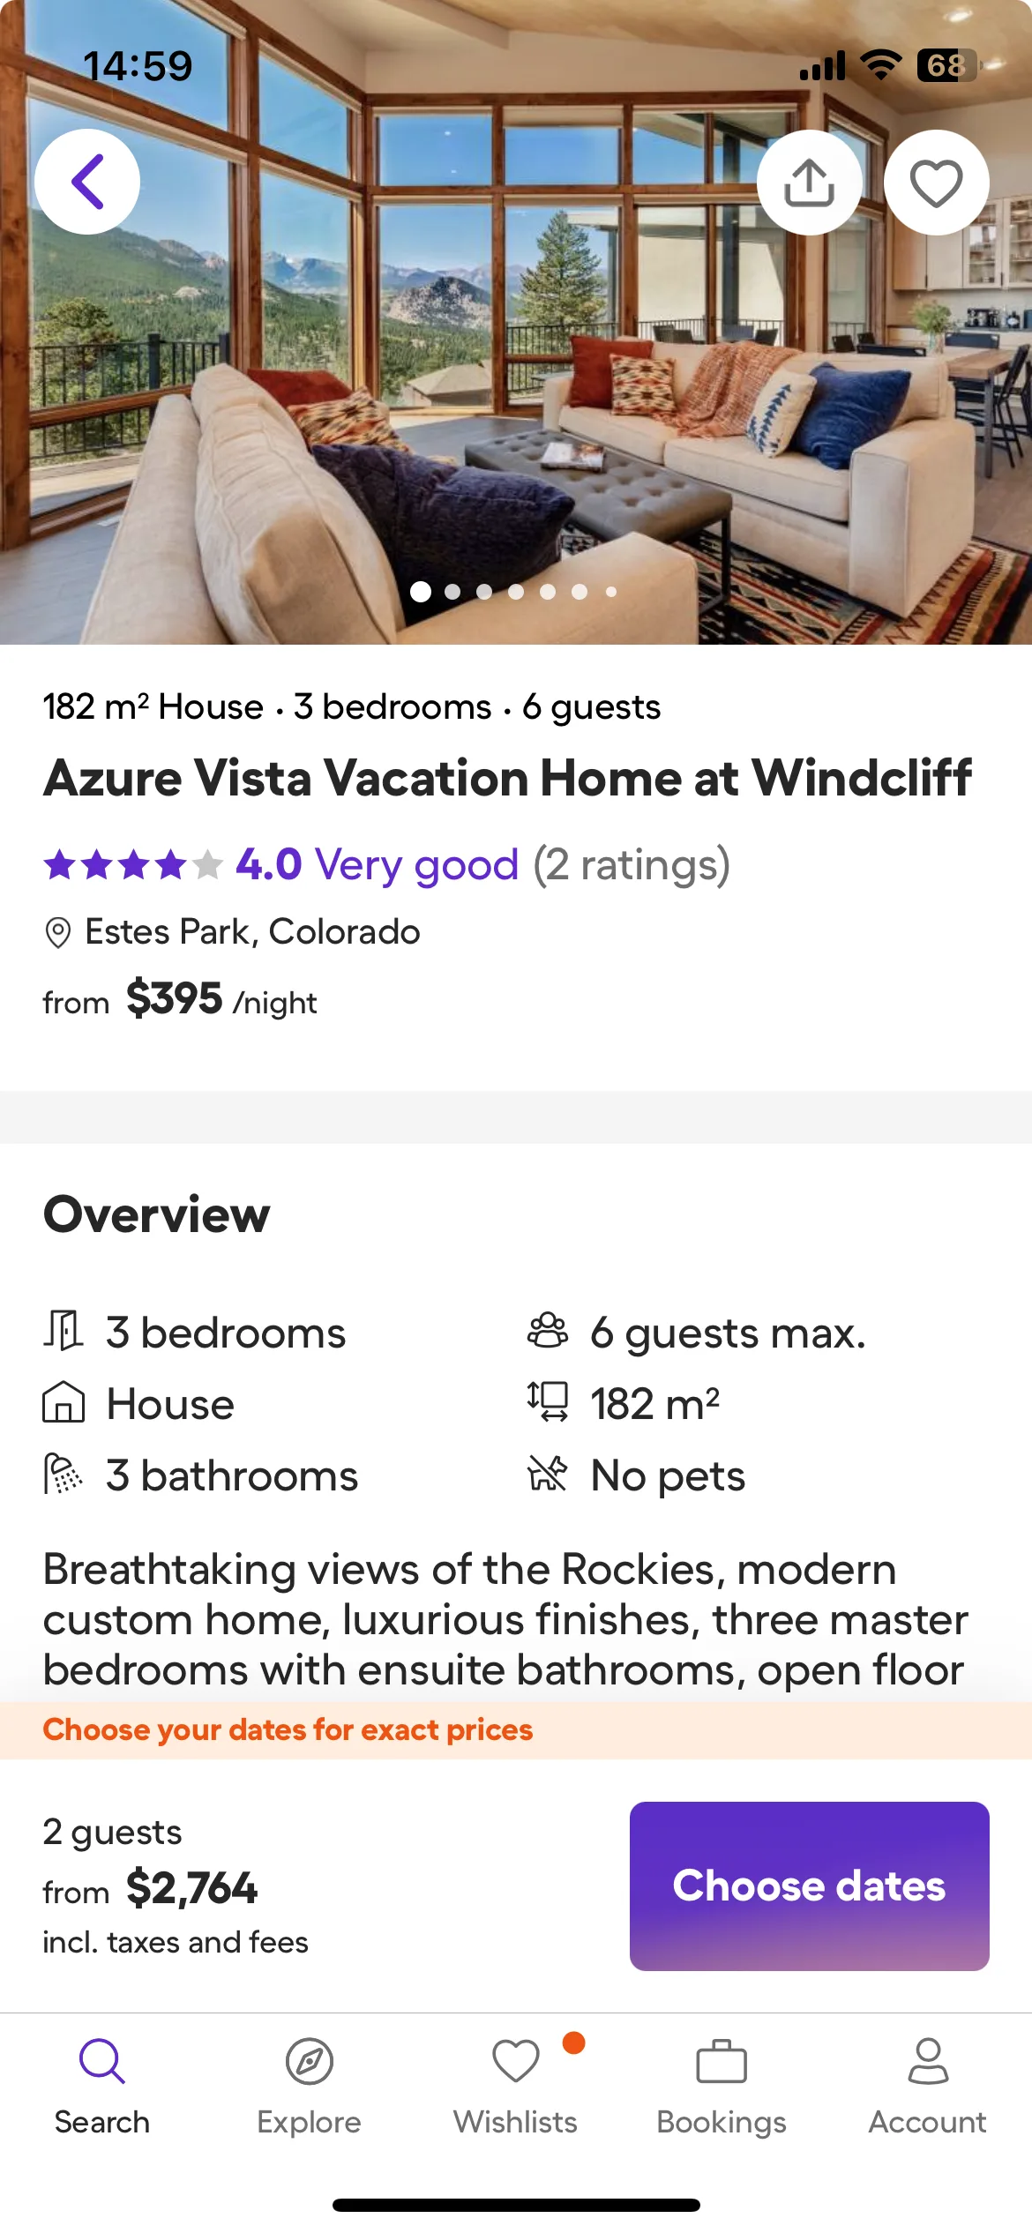Tap the bathrooms shower icon

64,1475
